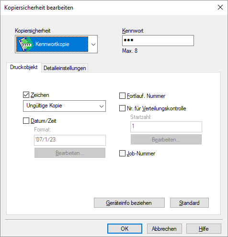Uncheck the Zeichen checkbox
This screenshot has height=237, width=228.
pos(26,95)
